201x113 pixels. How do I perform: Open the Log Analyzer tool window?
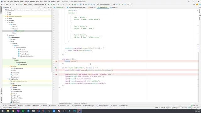(x=76, y=106)
